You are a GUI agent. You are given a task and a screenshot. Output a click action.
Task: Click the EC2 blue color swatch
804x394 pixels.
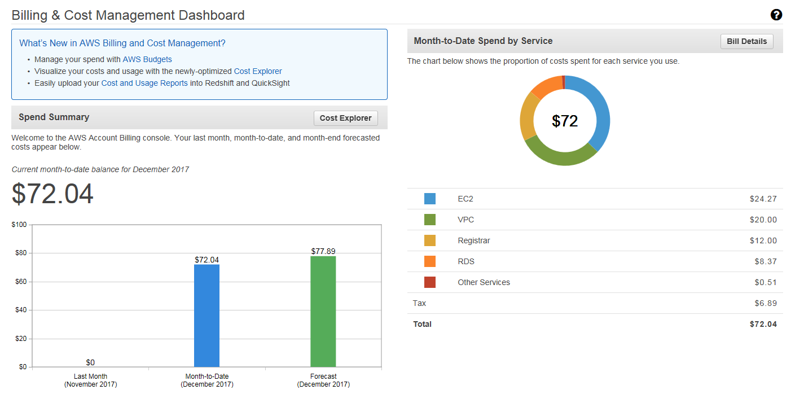[x=430, y=199]
